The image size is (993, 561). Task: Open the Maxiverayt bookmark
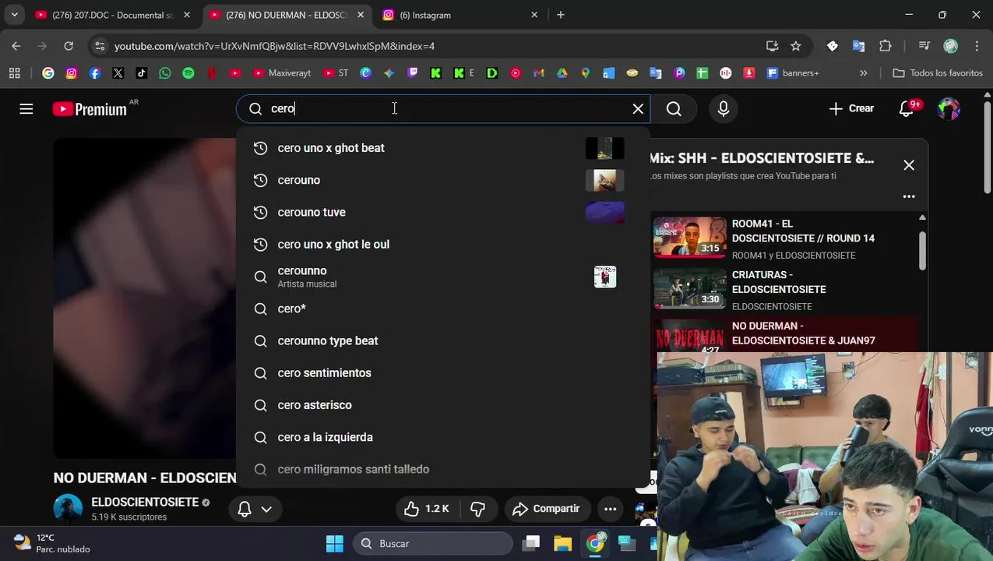(282, 73)
